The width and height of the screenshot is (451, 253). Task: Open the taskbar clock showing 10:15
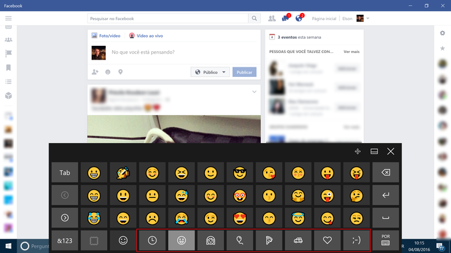pos(419,246)
